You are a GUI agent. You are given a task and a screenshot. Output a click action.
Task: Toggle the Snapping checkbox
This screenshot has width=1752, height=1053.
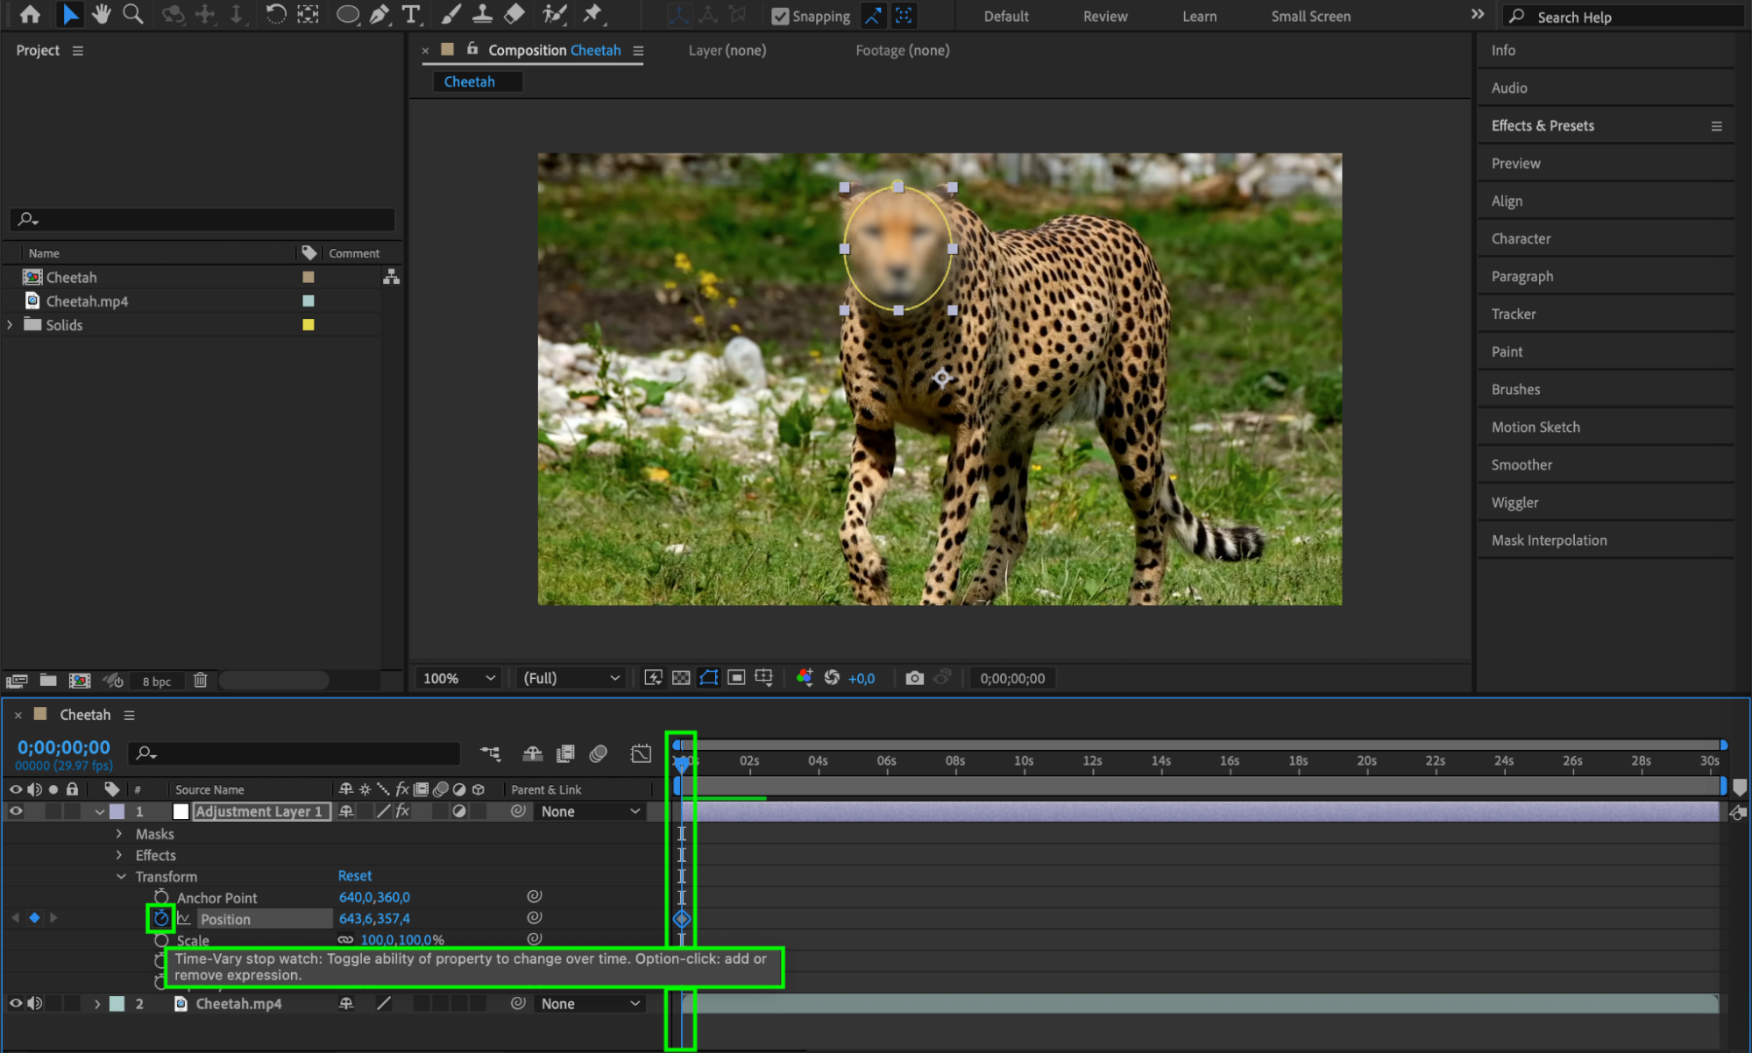point(779,16)
